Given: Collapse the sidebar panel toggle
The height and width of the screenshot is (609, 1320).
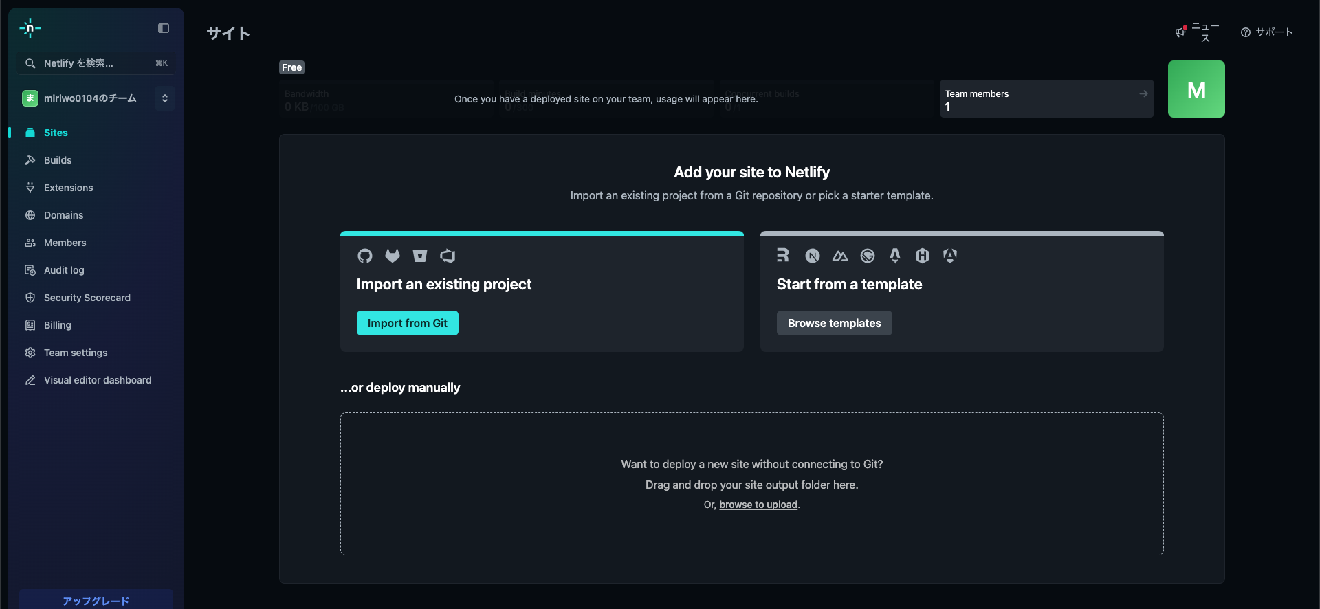Looking at the screenshot, I should [164, 28].
